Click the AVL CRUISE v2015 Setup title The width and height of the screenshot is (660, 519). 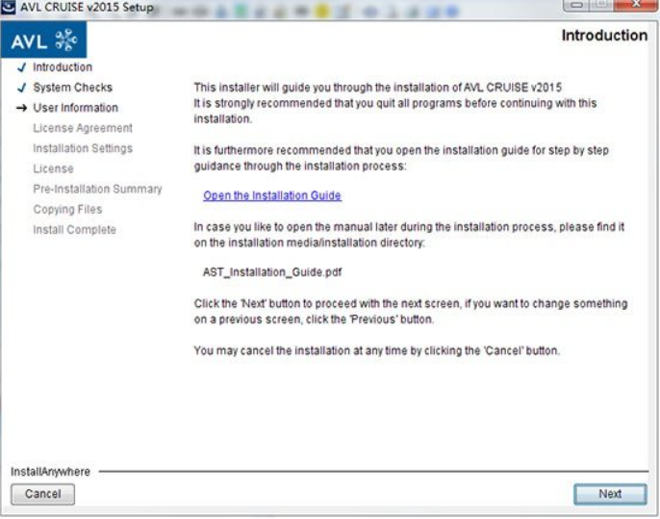pyautogui.click(x=87, y=7)
